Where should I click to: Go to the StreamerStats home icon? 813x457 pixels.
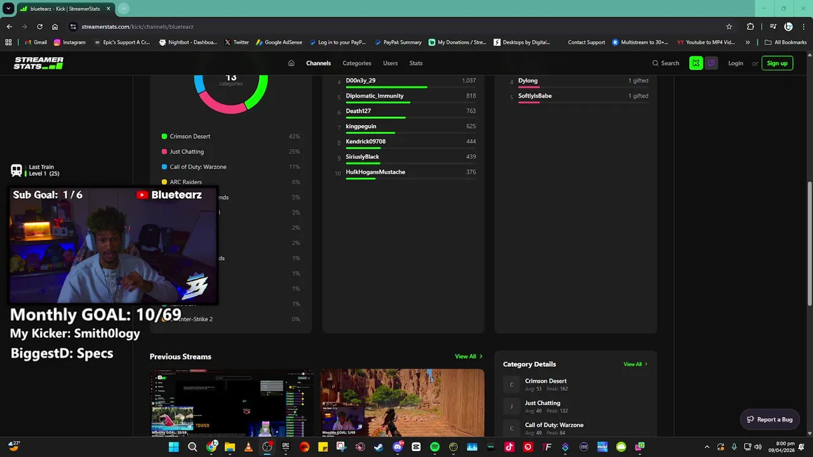coord(291,63)
